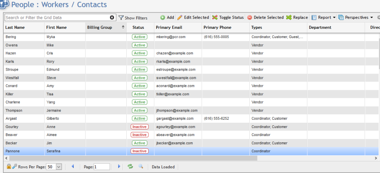Click the Inactive status badge for Gourley
Screen dimensions: 380x173
140,127
